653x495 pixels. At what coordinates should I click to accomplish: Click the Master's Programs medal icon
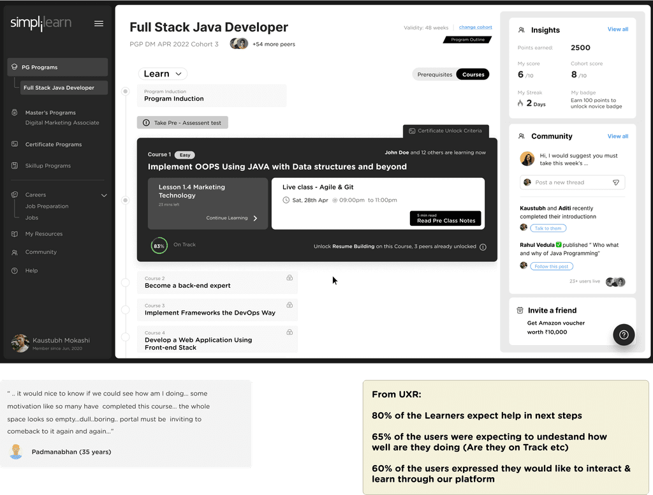click(15, 112)
